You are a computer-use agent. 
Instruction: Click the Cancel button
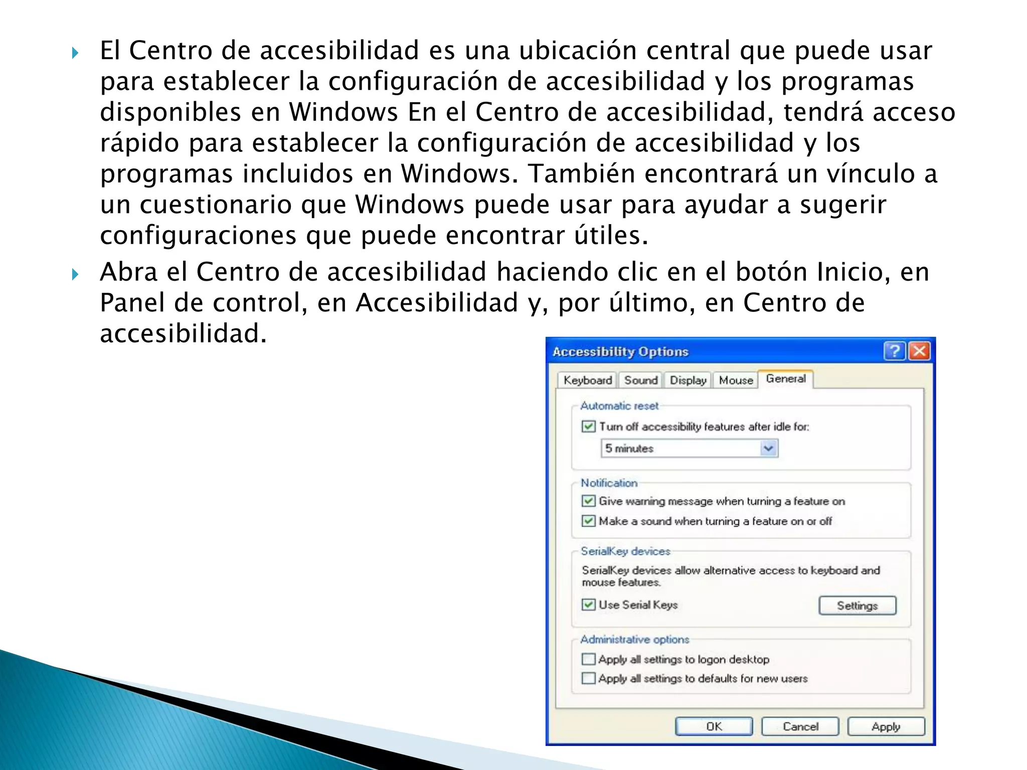click(800, 726)
